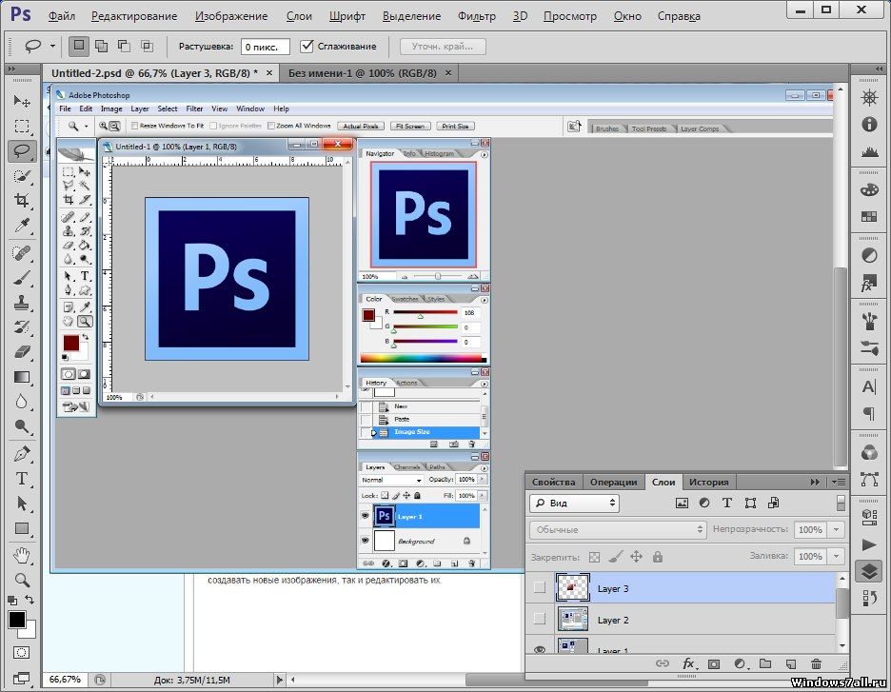Show Layer 3 visibility toggle
This screenshot has height=692, width=891.
pyautogui.click(x=540, y=587)
